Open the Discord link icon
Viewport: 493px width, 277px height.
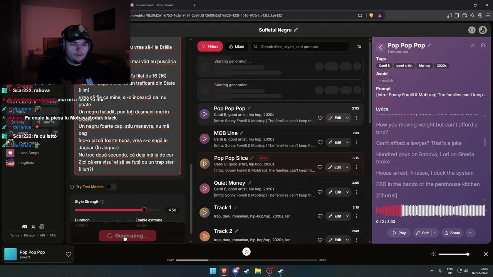(25, 227)
